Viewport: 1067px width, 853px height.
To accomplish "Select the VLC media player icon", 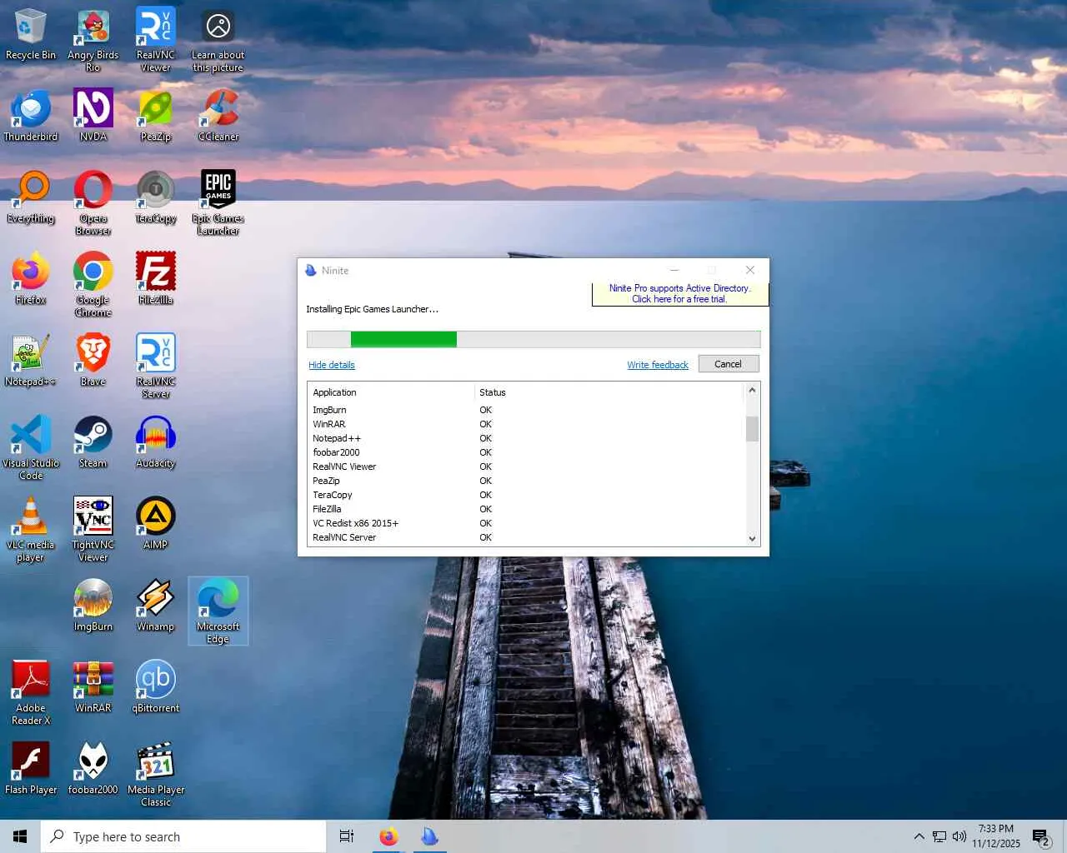I will pyautogui.click(x=31, y=530).
